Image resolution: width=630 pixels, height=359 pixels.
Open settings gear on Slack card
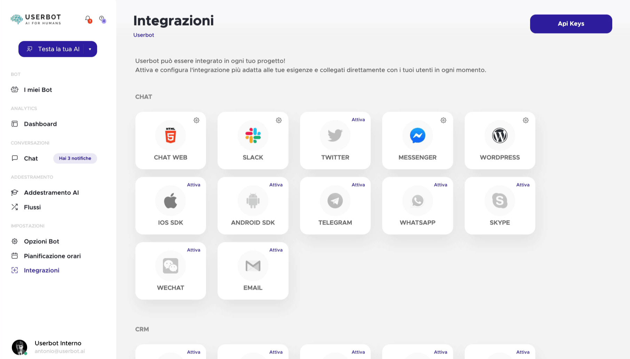pyautogui.click(x=279, y=120)
